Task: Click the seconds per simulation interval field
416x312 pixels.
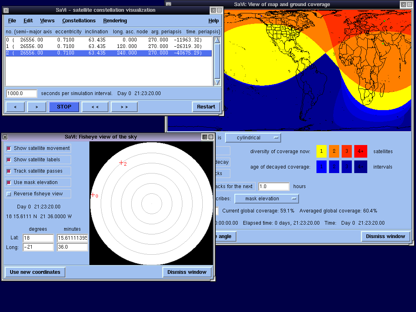Action: click(22, 93)
